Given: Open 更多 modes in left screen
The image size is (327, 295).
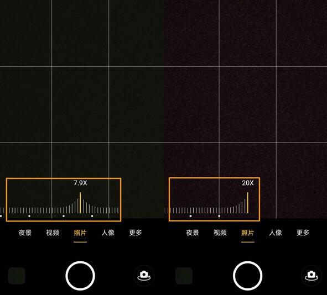Looking at the screenshot, I should (136, 233).
